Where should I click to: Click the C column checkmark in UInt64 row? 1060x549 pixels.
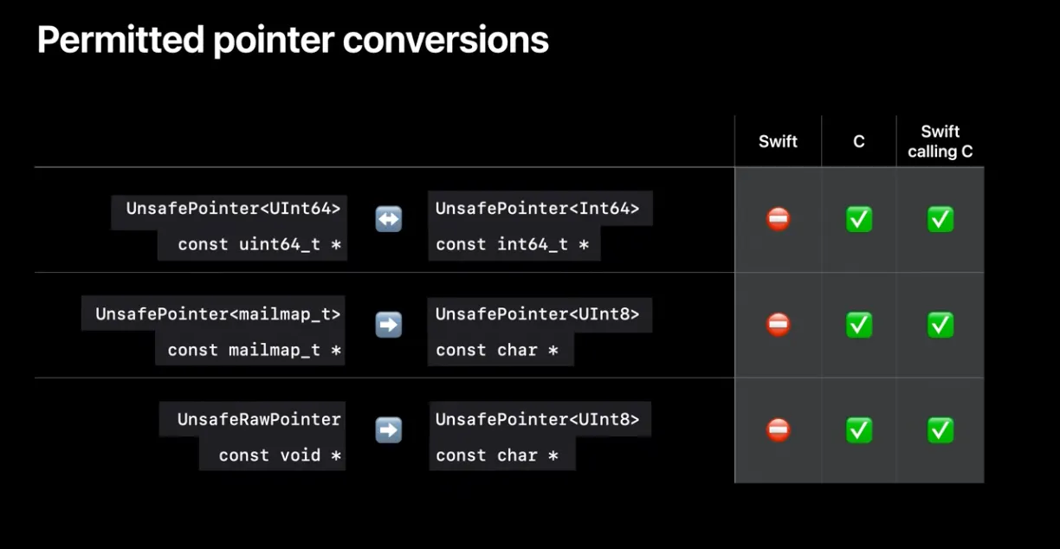click(x=859, y=220)
